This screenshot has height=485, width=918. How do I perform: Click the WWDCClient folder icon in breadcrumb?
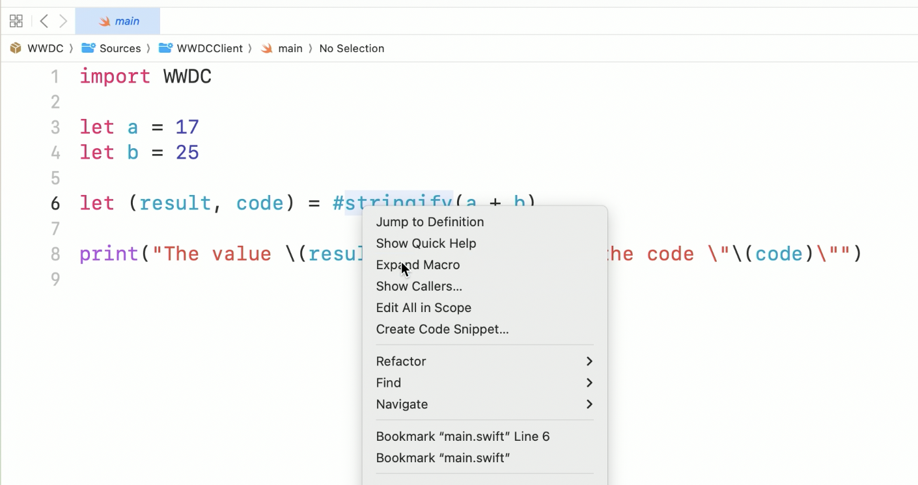click(x=166, y=48)
